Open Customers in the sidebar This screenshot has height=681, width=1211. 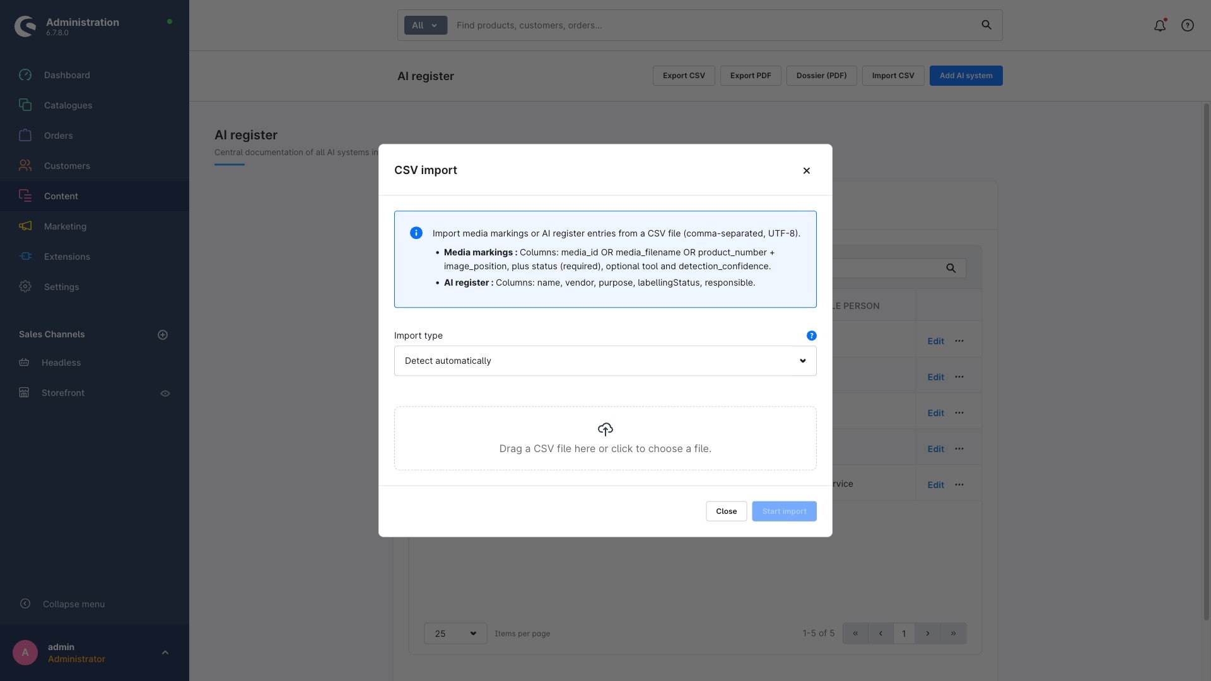(67, 166)
